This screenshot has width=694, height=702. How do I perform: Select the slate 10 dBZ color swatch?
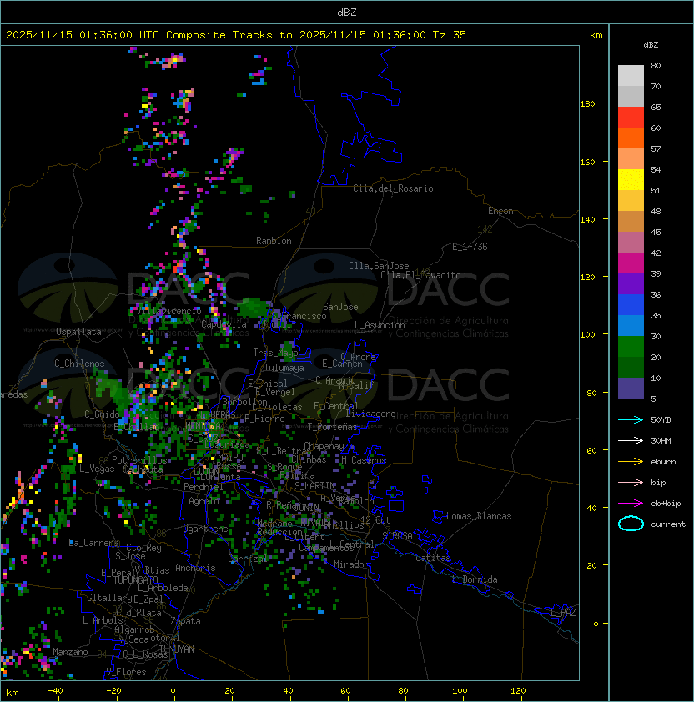[x=631, y=389]
